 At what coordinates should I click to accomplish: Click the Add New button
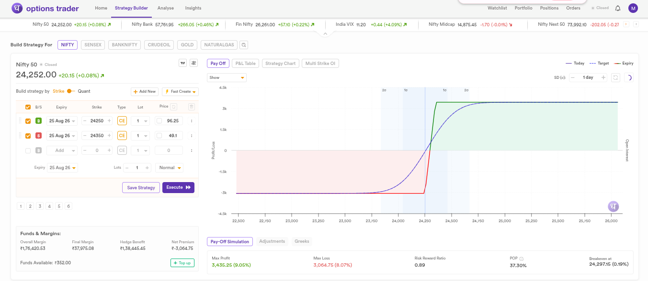point(145,91)
